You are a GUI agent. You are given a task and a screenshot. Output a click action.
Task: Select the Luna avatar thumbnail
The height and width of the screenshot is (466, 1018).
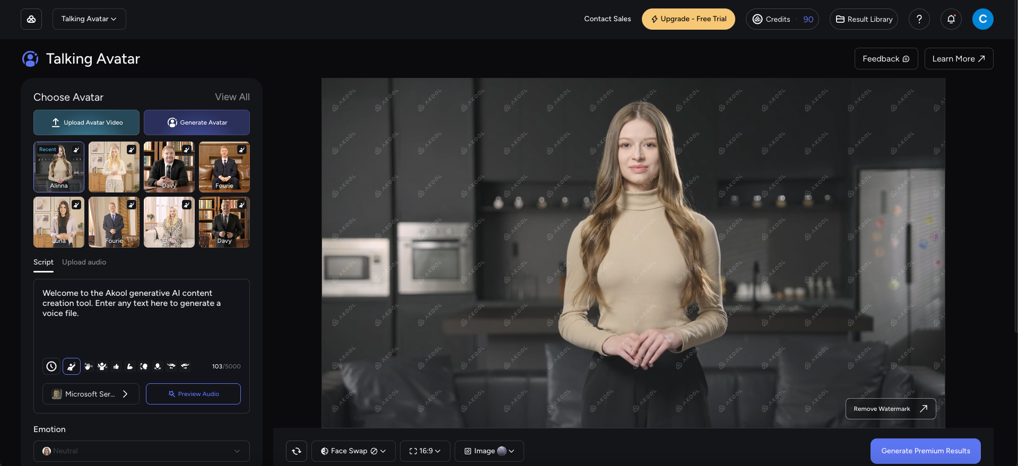tap(59, 222)
